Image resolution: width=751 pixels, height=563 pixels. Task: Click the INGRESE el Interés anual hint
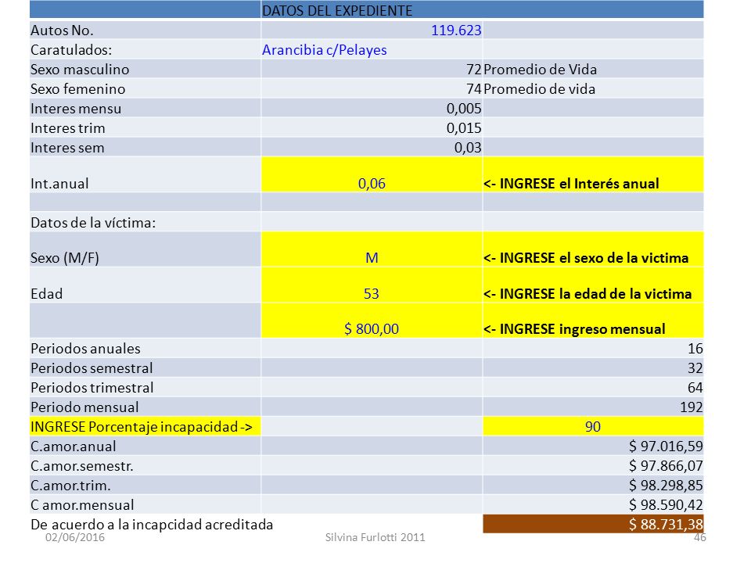[x=571, y=183]
